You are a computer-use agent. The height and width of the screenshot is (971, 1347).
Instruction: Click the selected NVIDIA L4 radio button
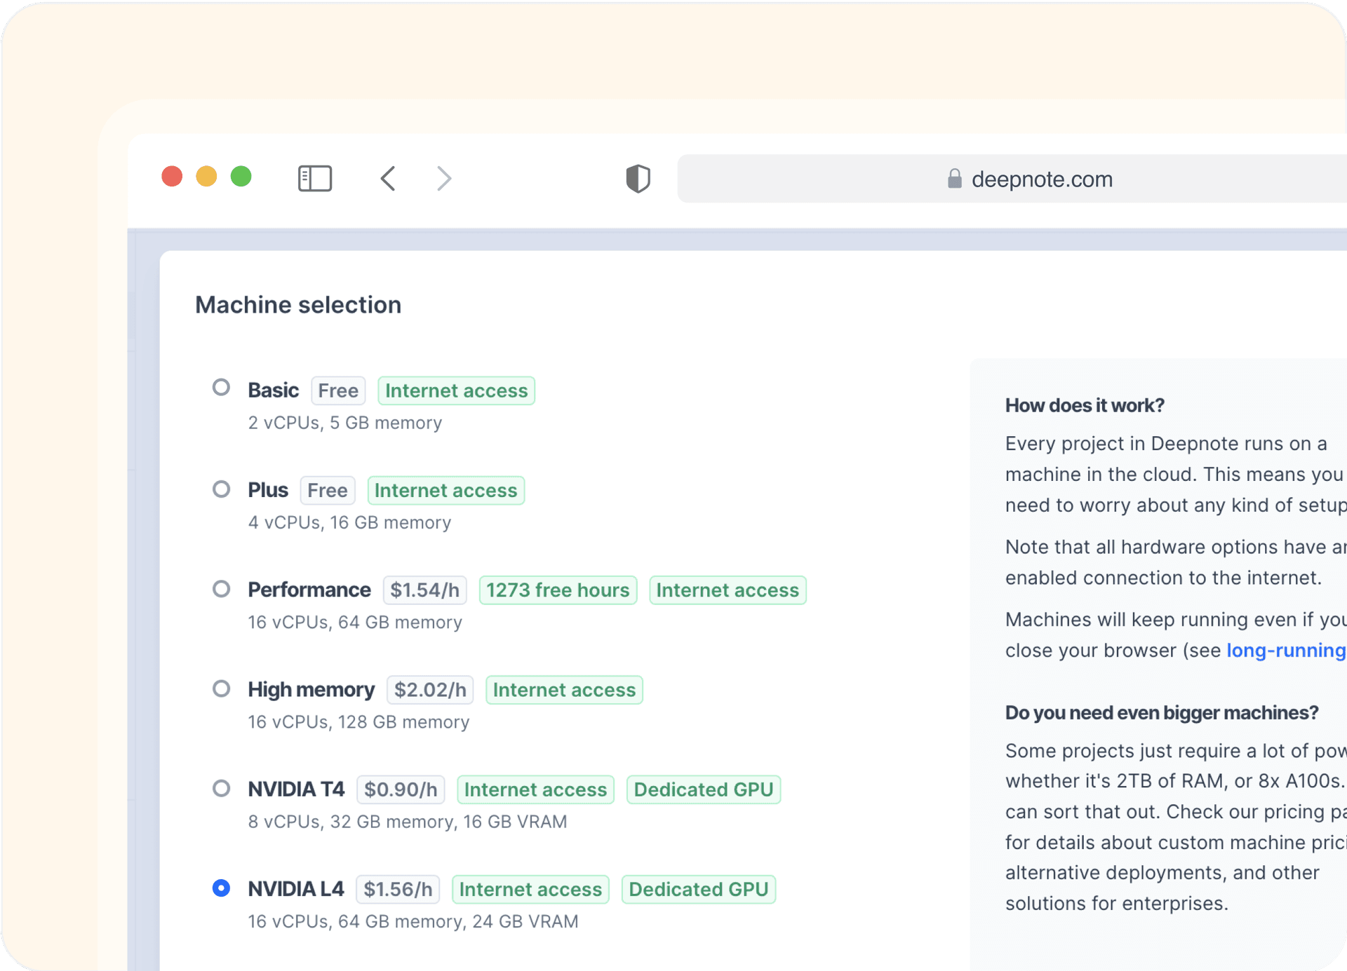pyautogui.click(x=221, y=888)
